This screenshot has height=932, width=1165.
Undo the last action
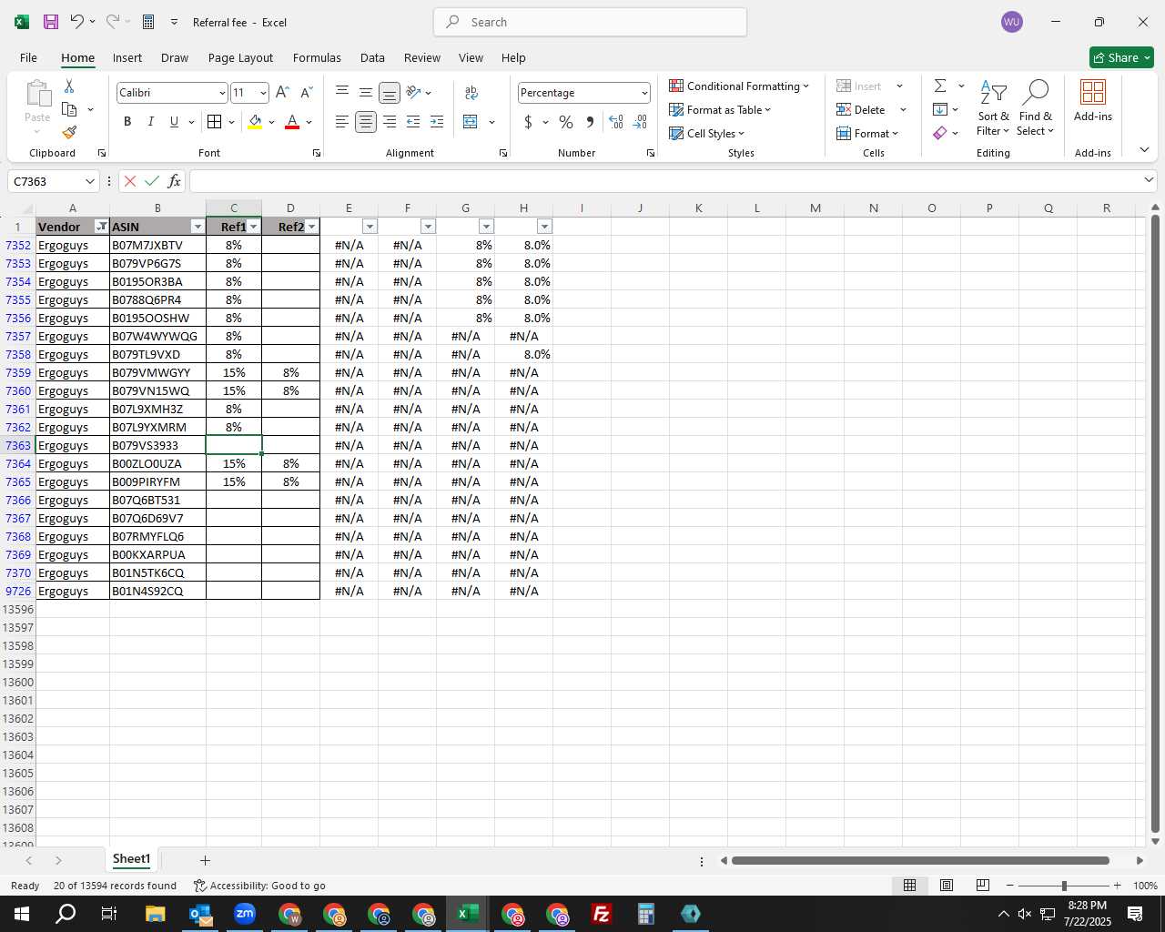77,22
